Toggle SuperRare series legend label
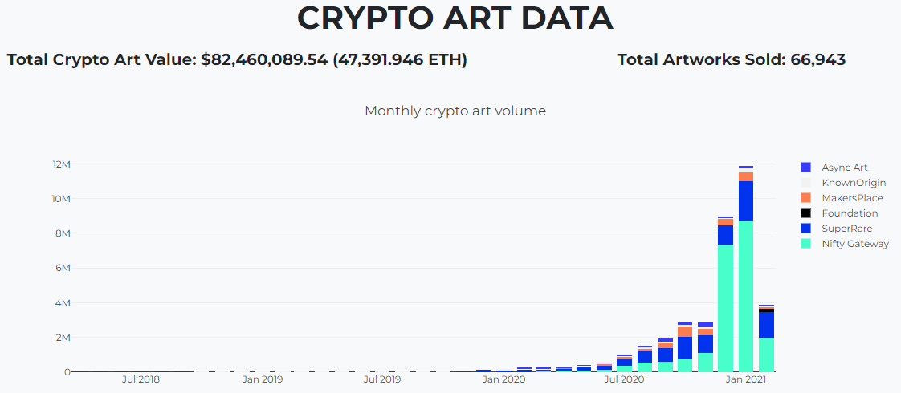The image size is (901, 393). coord(846,229)
